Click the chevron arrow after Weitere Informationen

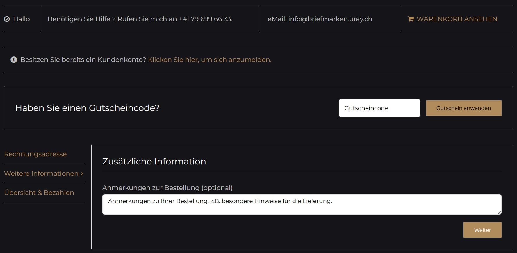[82, 173]
